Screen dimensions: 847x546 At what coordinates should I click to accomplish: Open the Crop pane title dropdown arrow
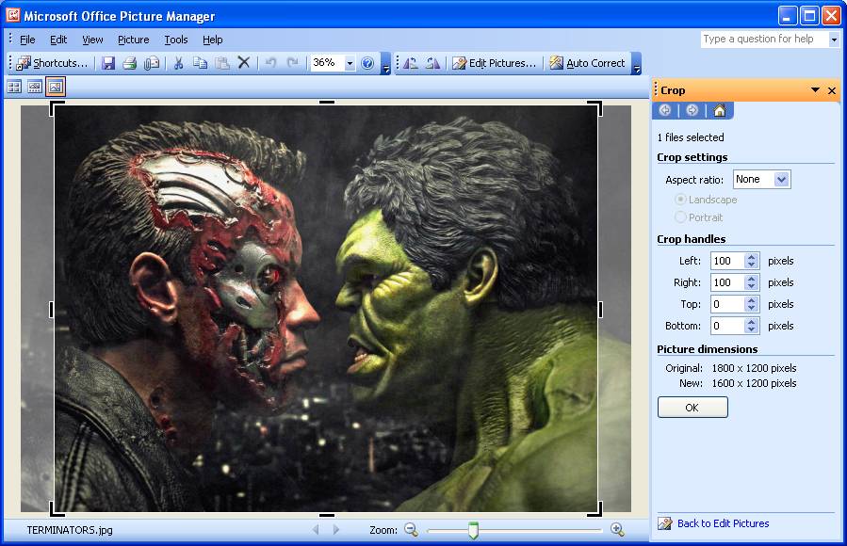point(815,90)
